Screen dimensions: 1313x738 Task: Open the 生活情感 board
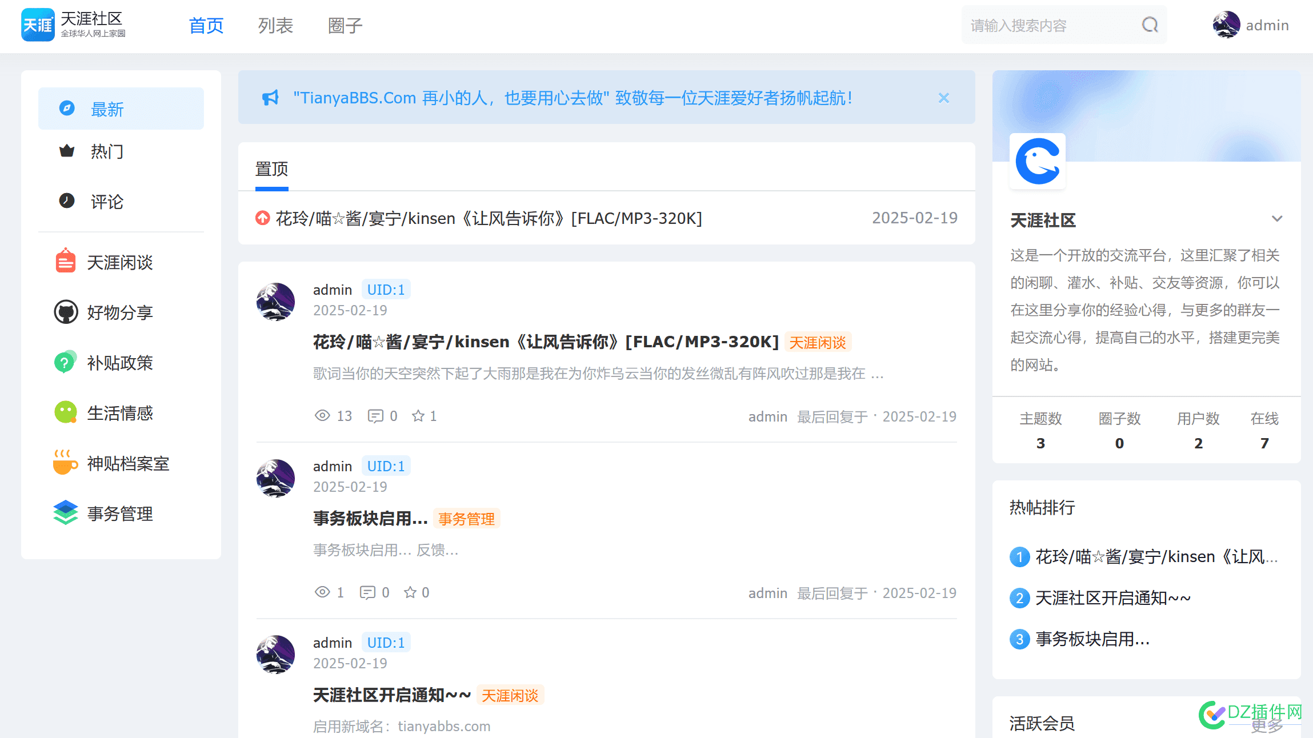[x=120, y=413]
